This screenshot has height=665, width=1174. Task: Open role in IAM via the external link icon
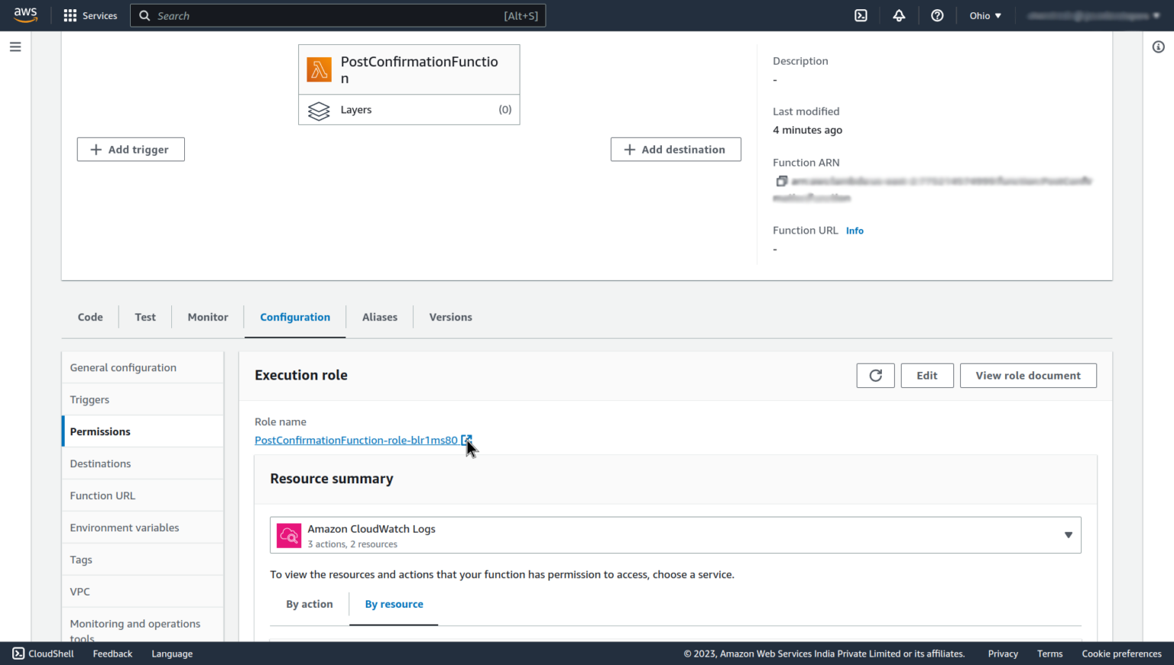point(466,440)
